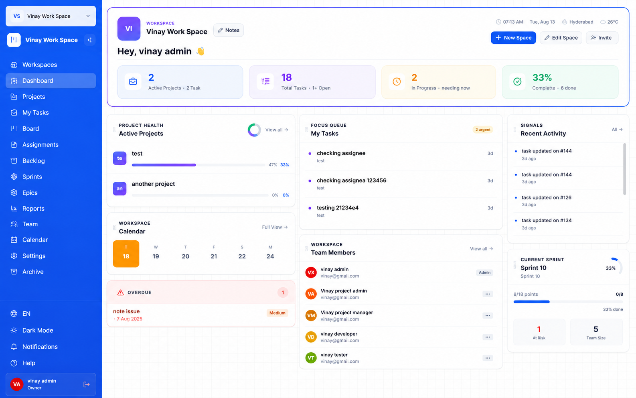Click the overdue warning triangle icon
The image size is (636, 398).
click(x=120, y=292)
